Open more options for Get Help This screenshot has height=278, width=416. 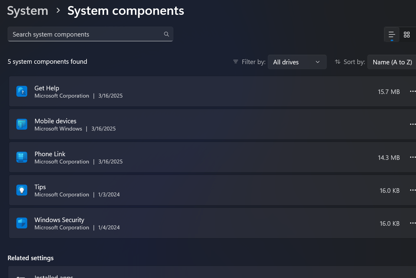413,91
